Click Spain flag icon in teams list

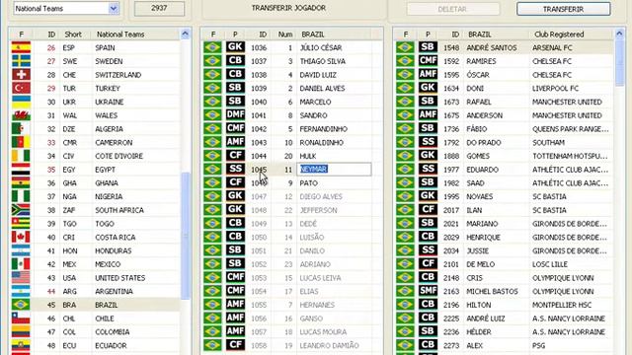(x=21, y=47)
